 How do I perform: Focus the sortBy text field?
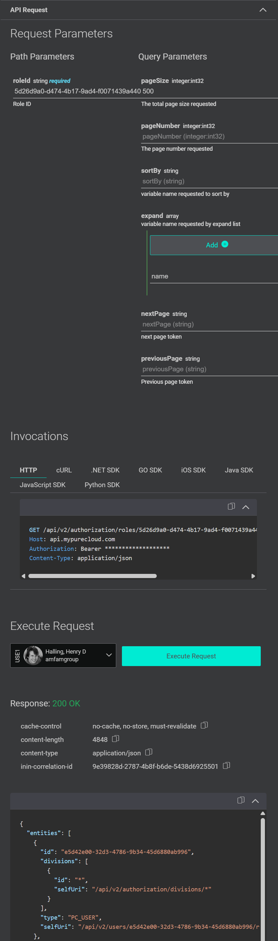click(209, 181)
